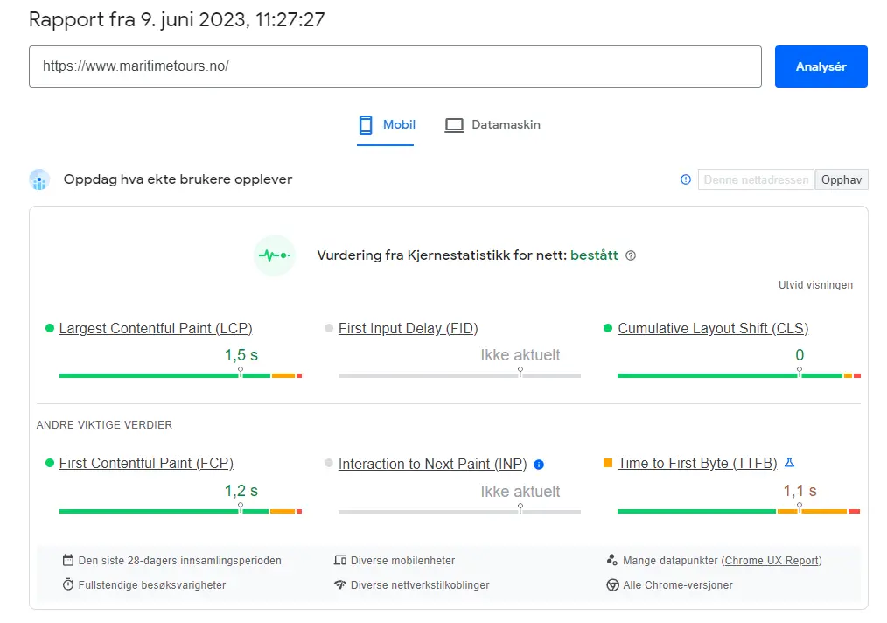This screenshot has height=623, width=887.
Task: Click the help icon next to bestått
Action: 632,256
